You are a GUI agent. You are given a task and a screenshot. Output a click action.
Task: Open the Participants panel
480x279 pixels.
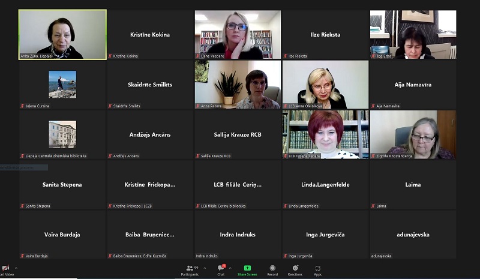190,271
